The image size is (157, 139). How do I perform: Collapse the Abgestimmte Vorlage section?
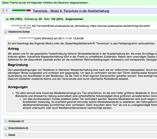click(x=19, y=32)
